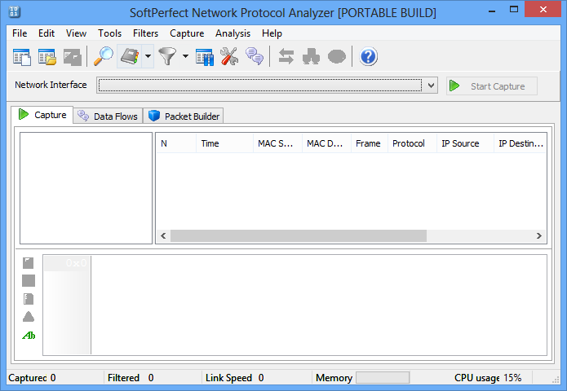This screenshot has height=391, width=567.
Task: Click the funnel filter toolbar icon
Action: tap(167, 56)
